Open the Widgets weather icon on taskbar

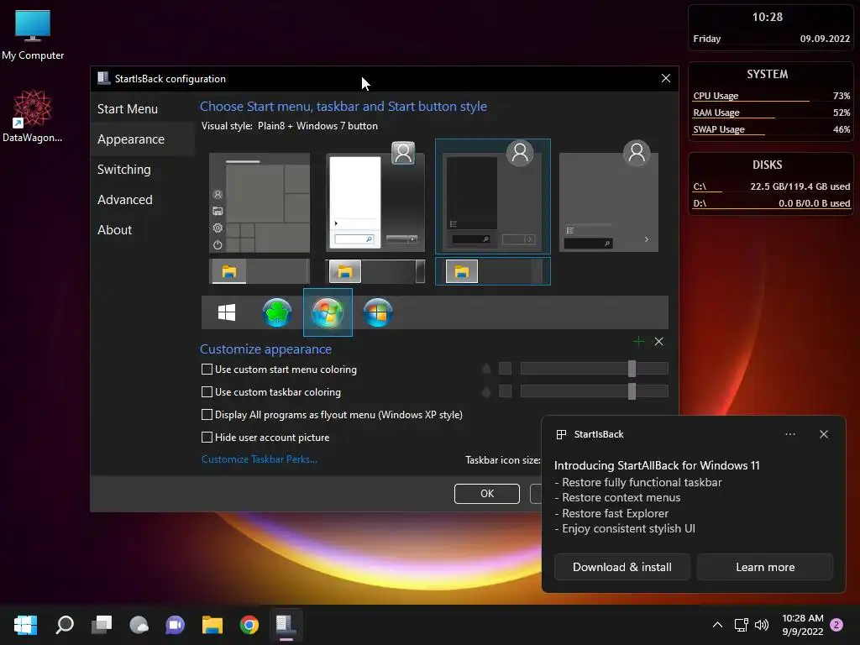(139, 625)
